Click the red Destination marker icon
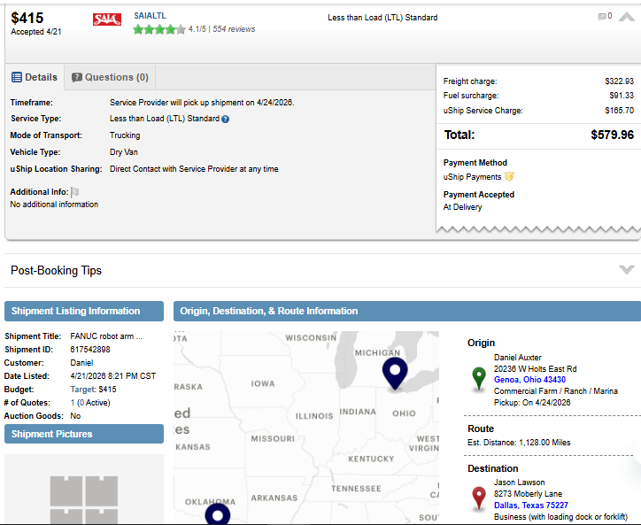This screenshot has height=525, width=641. 479,498
